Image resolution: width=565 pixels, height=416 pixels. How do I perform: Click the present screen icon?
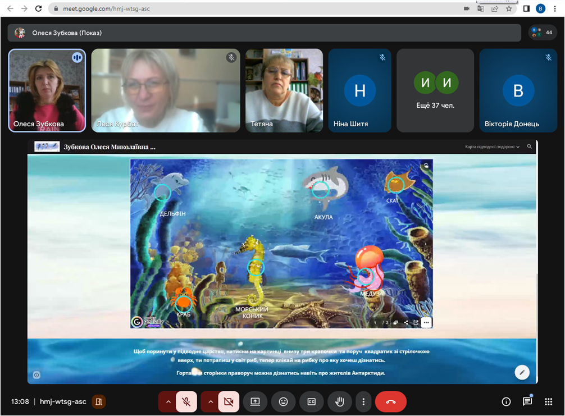point(255,401)
